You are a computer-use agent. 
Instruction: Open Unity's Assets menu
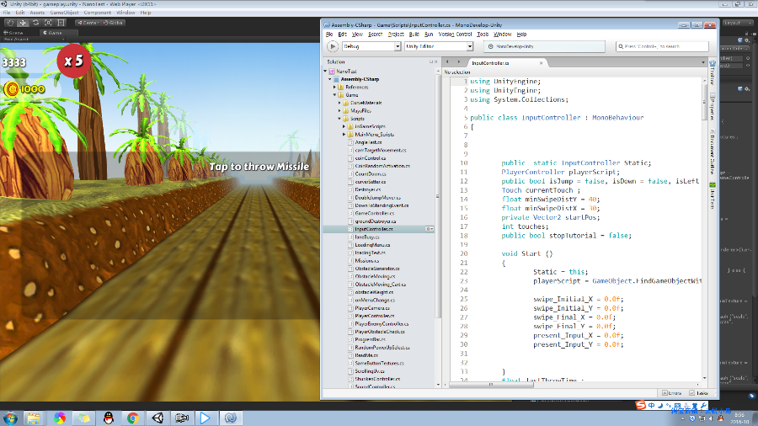pyautogui.click(x=37, y=13)
